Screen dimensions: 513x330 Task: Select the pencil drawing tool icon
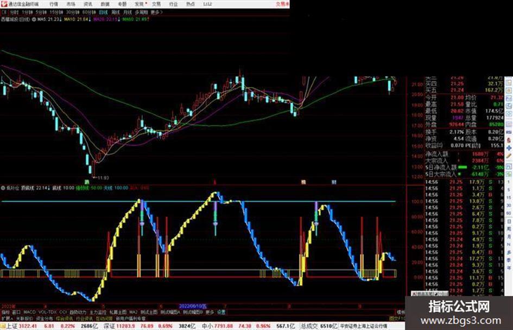(509, 157)
